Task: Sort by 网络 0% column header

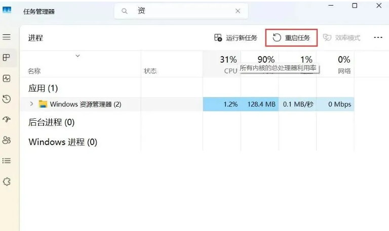Action: [335, 64]
